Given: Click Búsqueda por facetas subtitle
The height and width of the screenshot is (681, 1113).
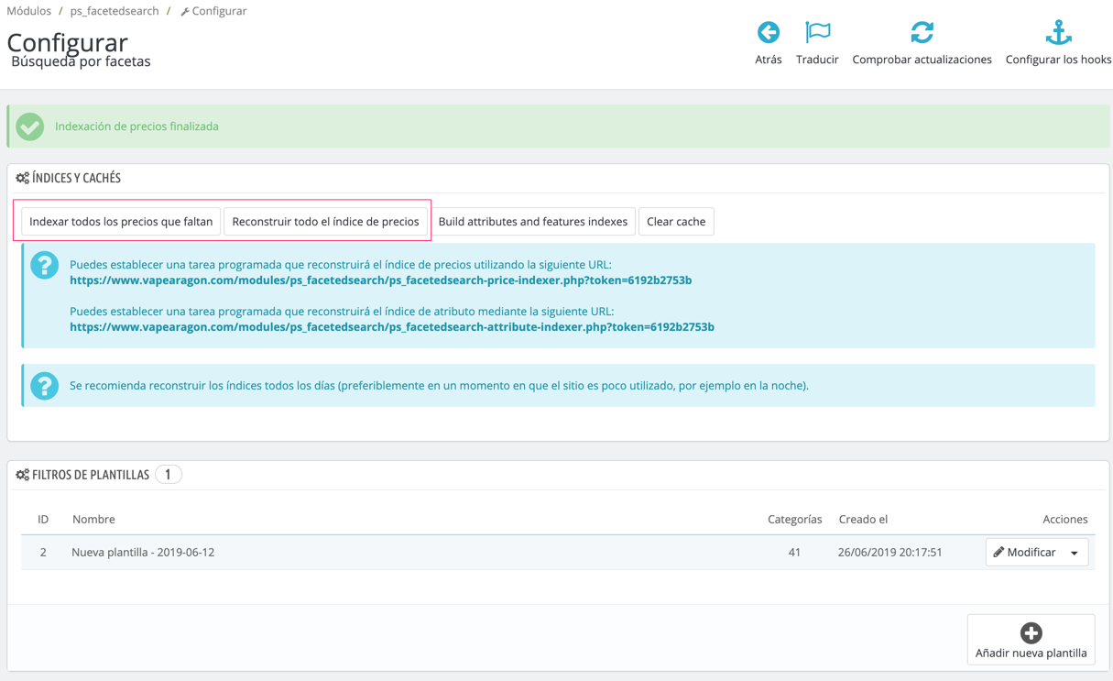Looking at the screenshot, I should pos(81,61).
